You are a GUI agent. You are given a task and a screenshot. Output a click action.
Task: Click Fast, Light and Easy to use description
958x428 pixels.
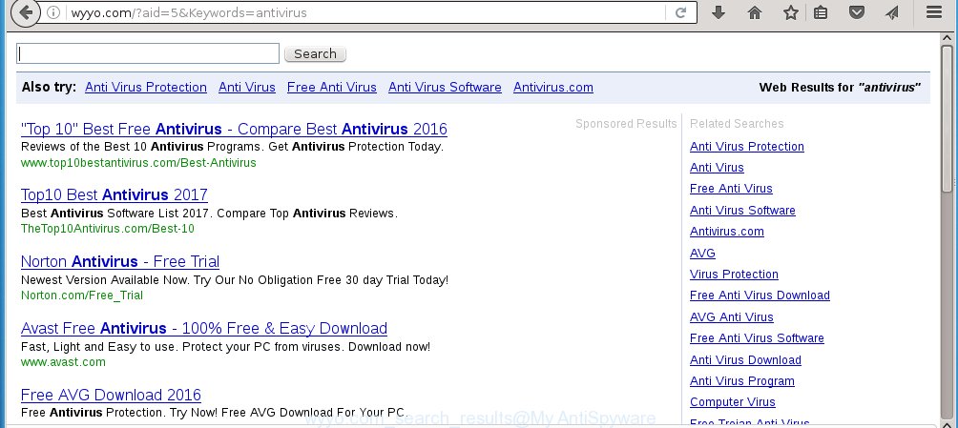tap(225, 347)
